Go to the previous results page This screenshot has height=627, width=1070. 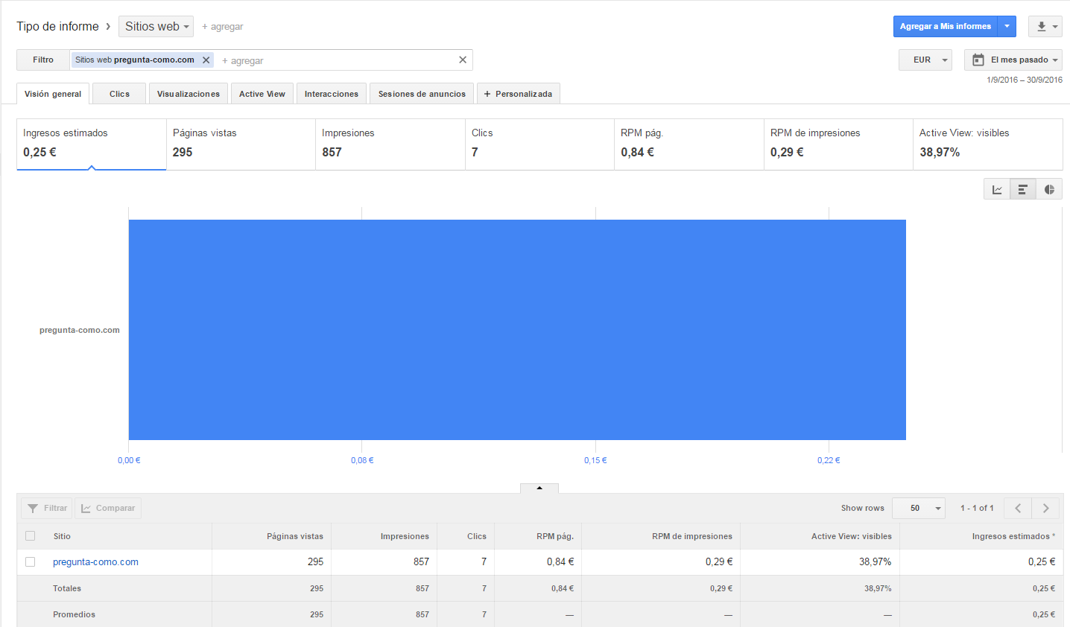(1018, 508)
